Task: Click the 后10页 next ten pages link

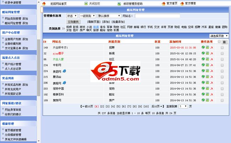Action: (x=158, y=106)
